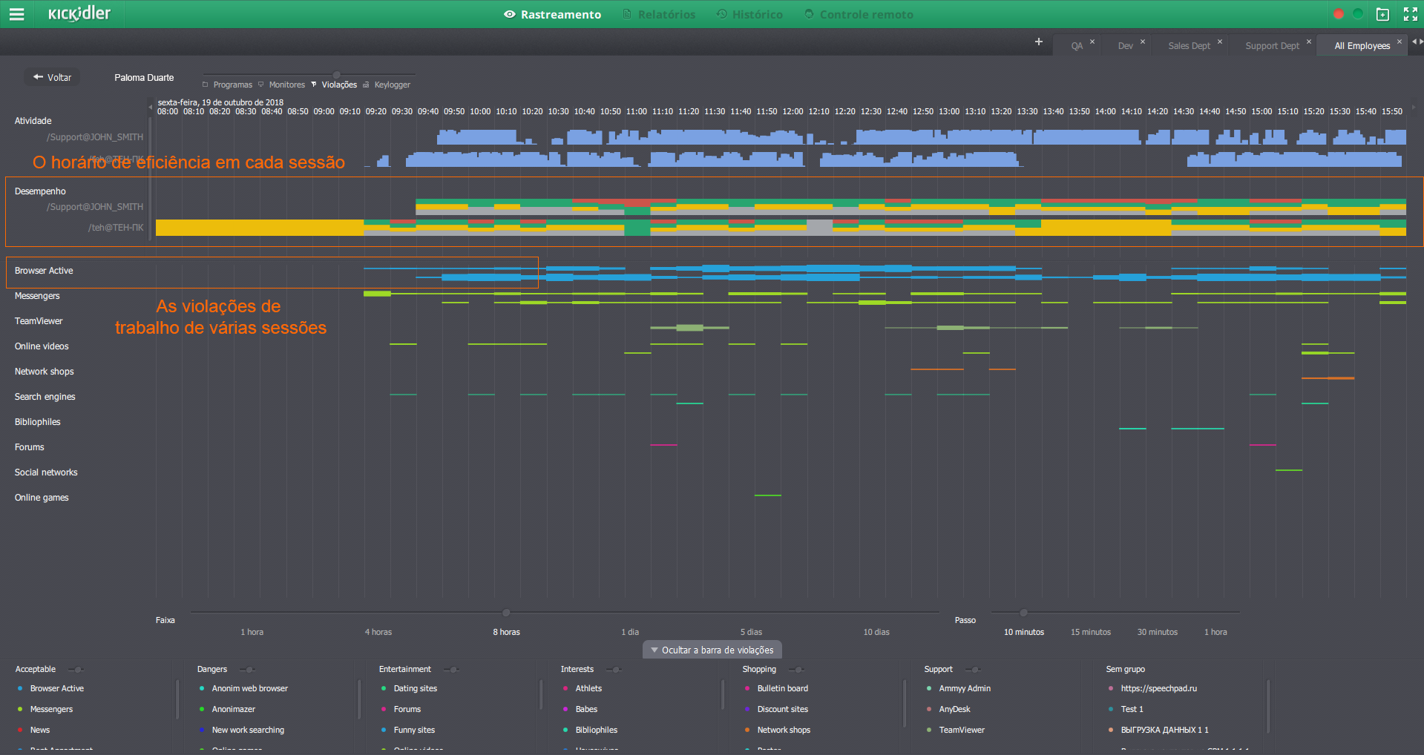Select the Keylogger view mode

point(387,85)
